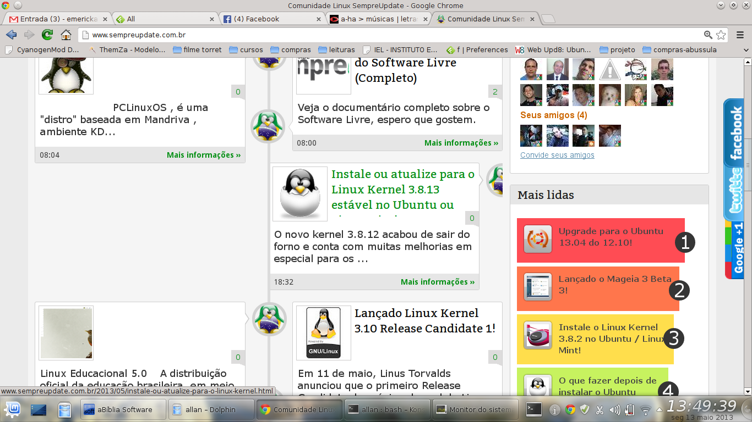Screen dimensions: 752x422
Task: Reload the page with the green refresh icon
Action: pos(47,35)
